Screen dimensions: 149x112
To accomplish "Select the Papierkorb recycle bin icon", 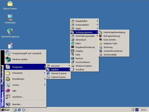I will [x=10, y=46].
